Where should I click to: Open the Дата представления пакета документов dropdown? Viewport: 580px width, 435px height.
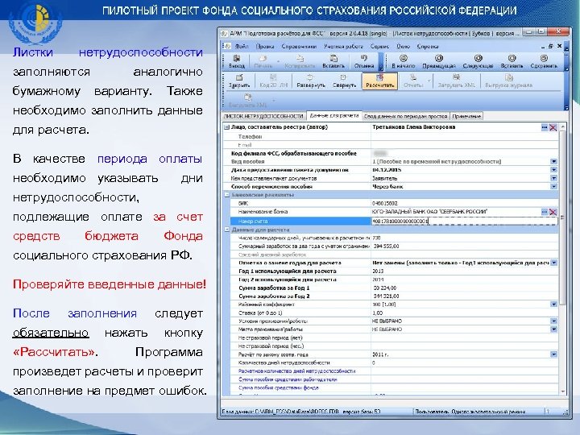click(553, 170)
